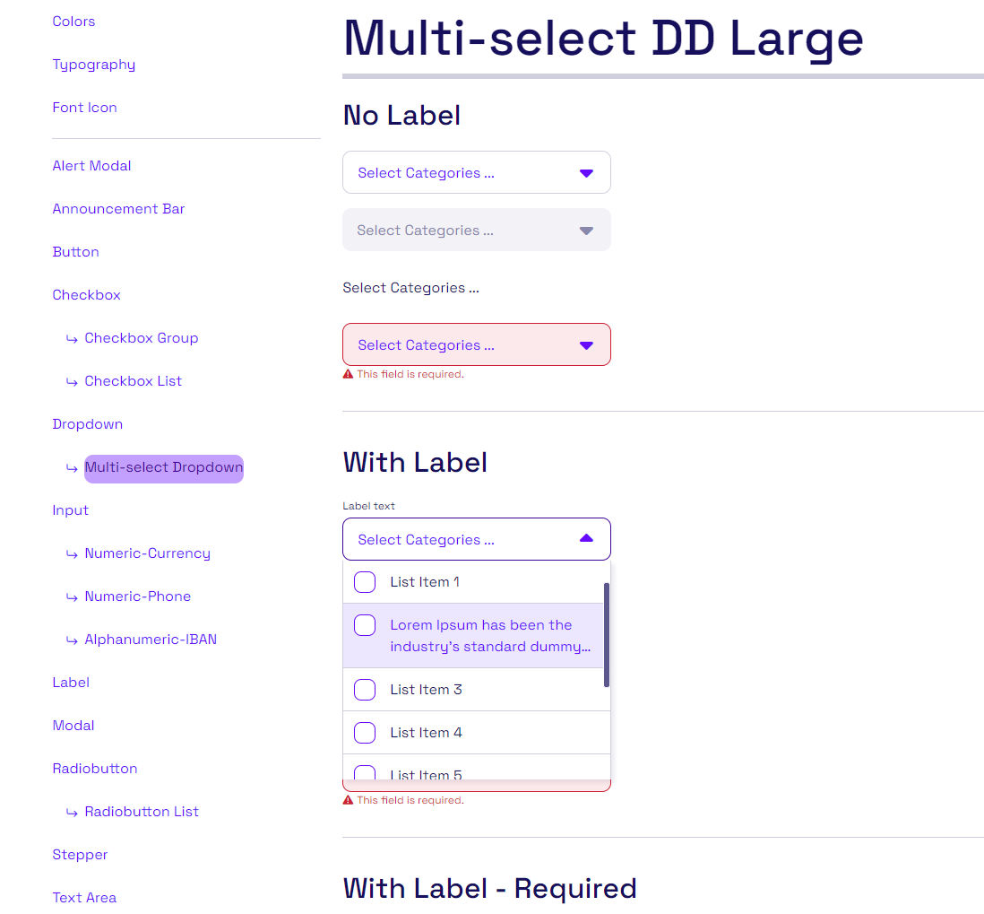Click the chevron on the red error-state dropdown
The image size is (984, 914).
(587, 344)
